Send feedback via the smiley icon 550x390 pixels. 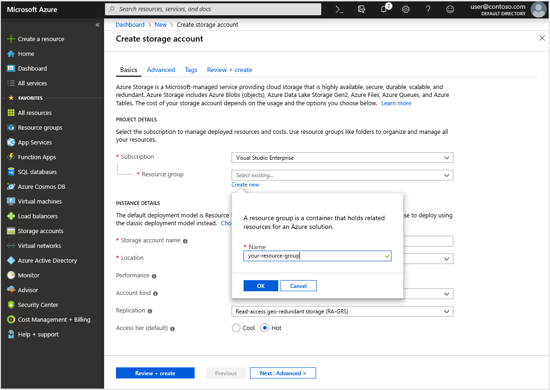tap(450, 9)
